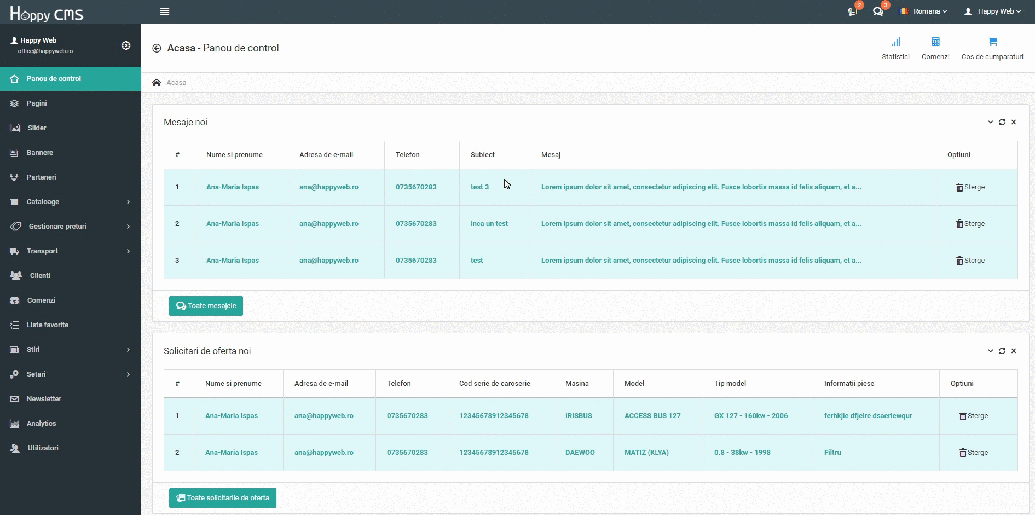The height and width of the screenshot is (515, 1035).
Task: Click the home breadcrumb icon
Action: (157, 83)
